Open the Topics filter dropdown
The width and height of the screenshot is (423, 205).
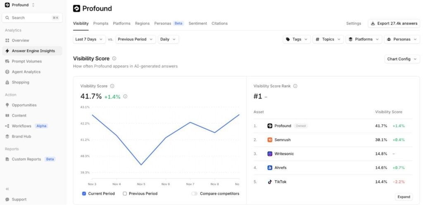[x=328, y=39]
